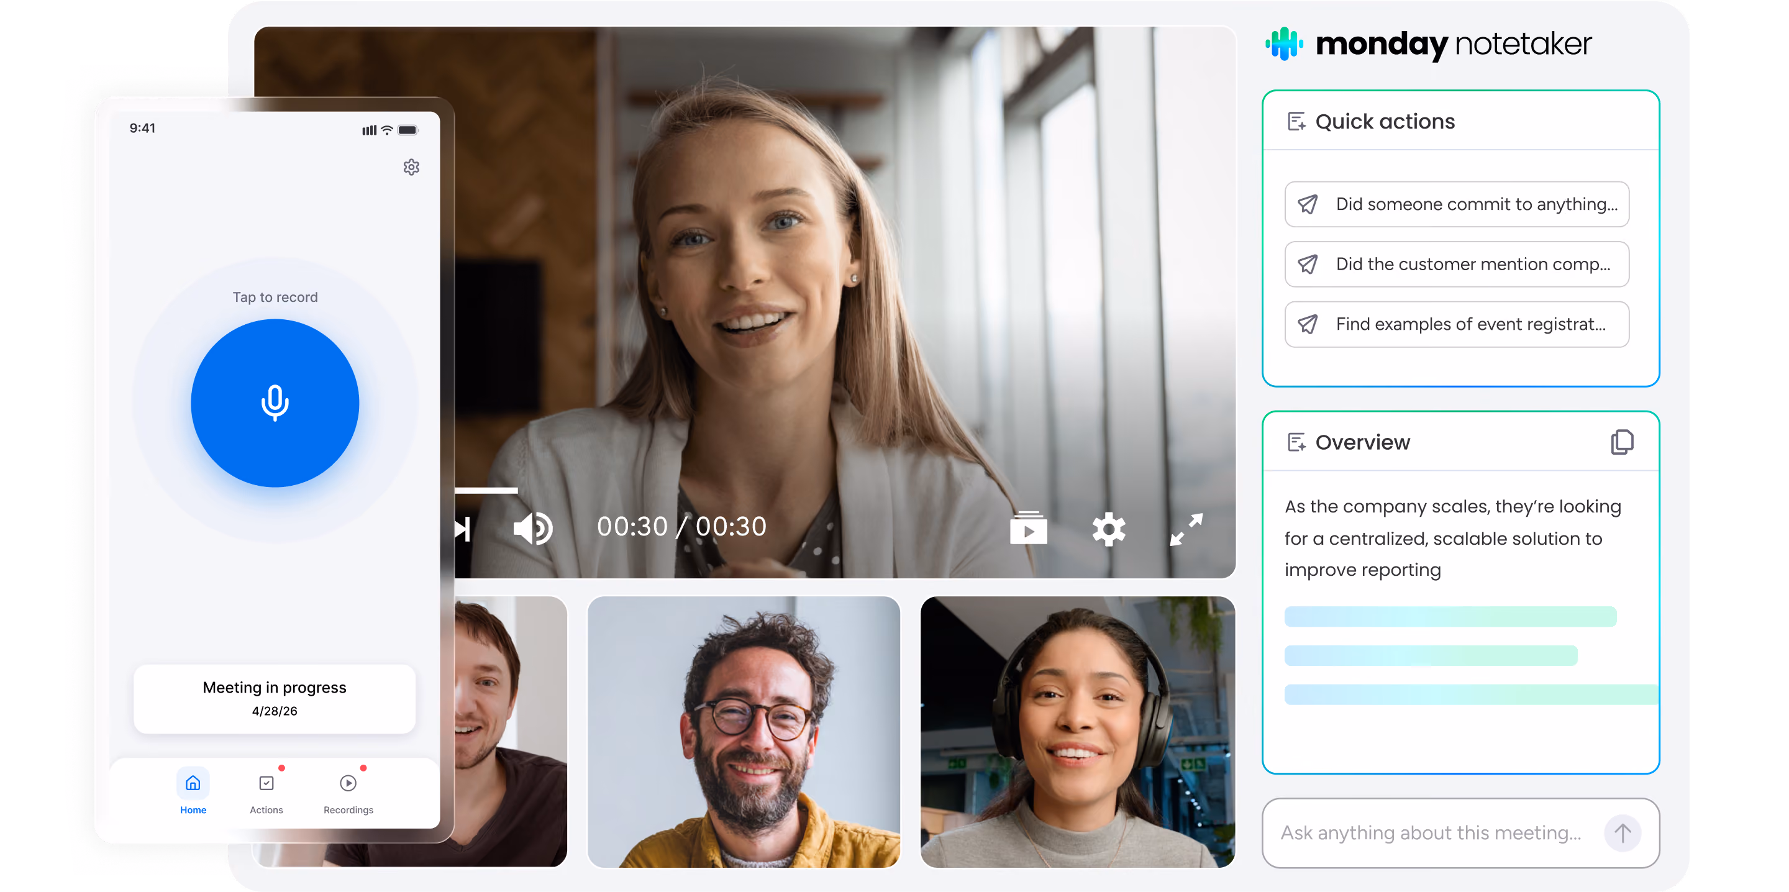Open the video playlist queue icon

(x=1029, y=529)
